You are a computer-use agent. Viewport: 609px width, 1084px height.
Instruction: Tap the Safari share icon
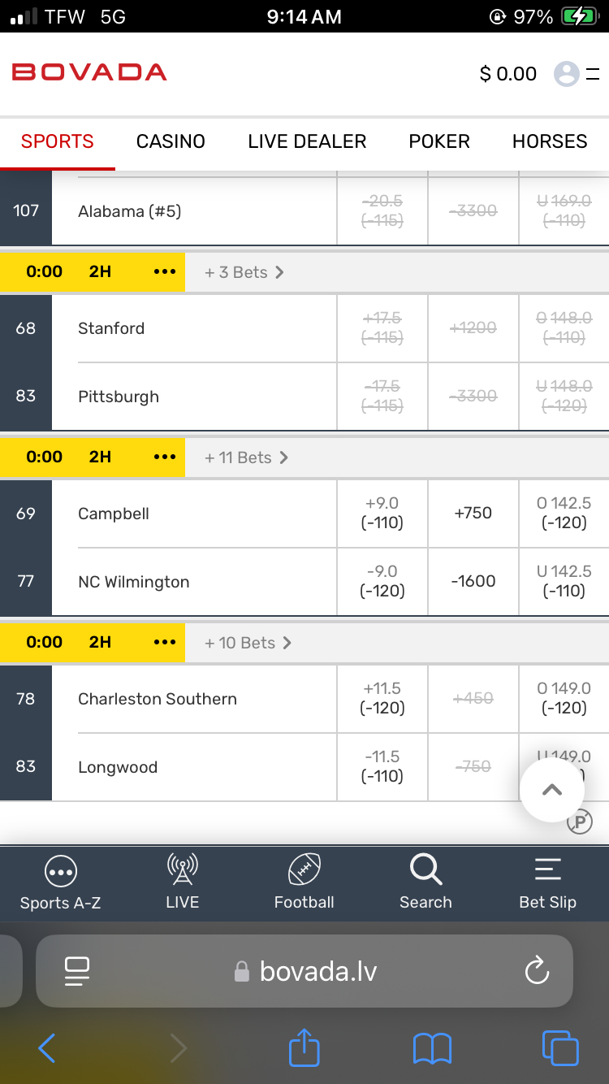(304, 1048)
